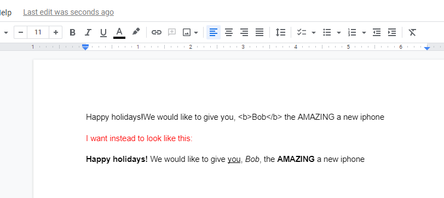
Task: Toggle italic formatting
Action: click(88, 32)
